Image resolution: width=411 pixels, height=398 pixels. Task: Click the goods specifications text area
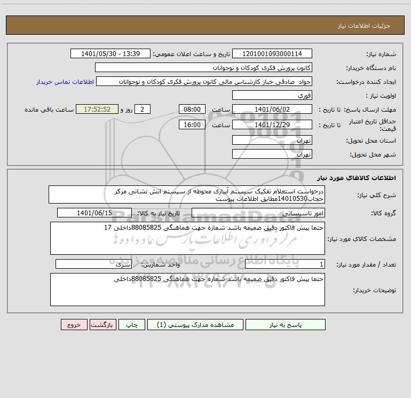(187, 238)
